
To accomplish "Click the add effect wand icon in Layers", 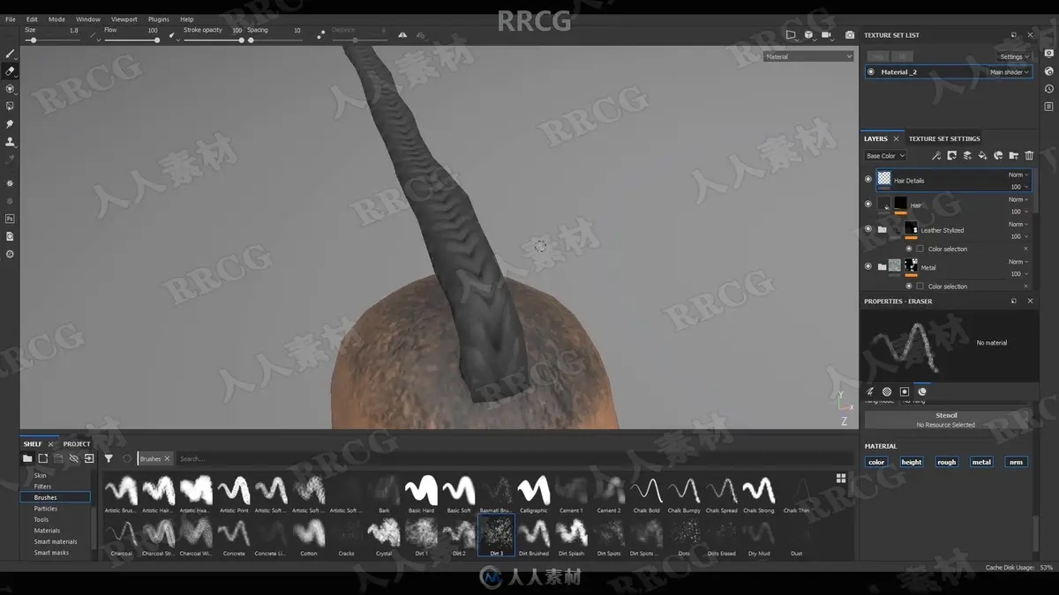I will click(x=936, y=156).
